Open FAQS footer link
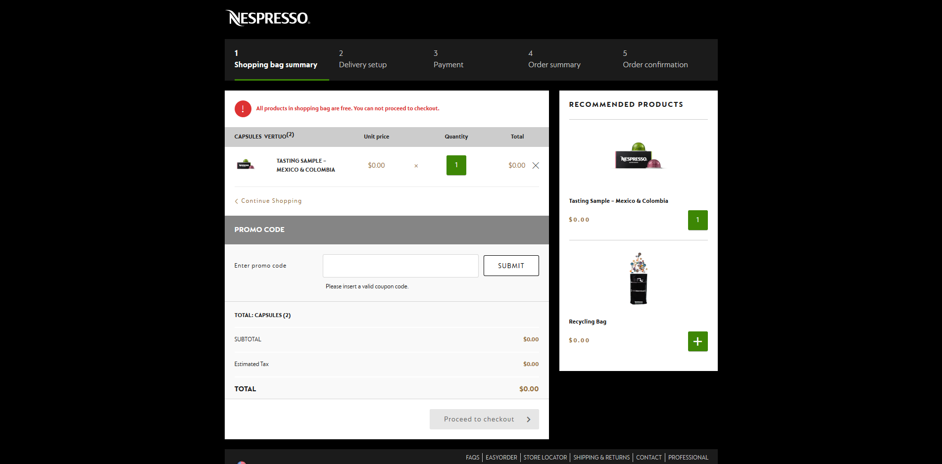This screenshot has height=464, width=942. [x=472, y=458]
